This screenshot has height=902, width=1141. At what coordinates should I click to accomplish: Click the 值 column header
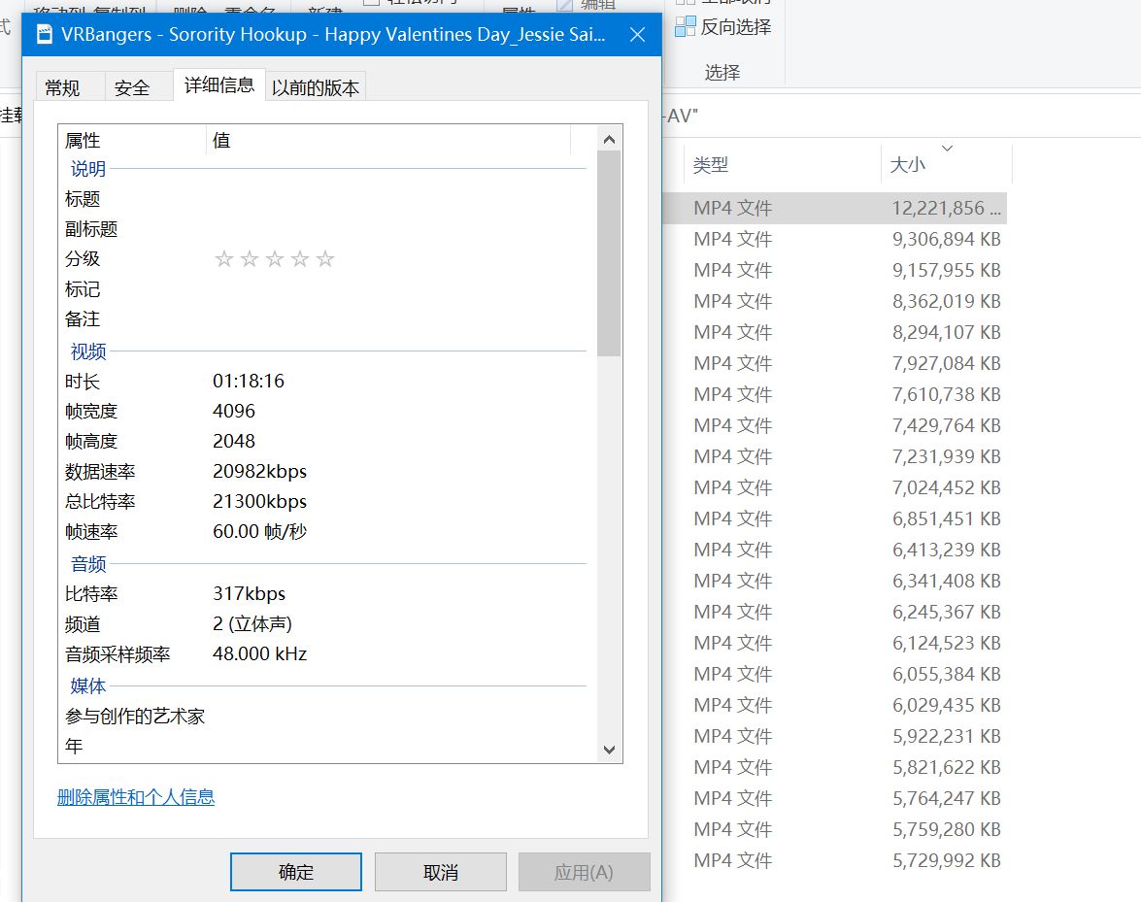[388, 140]
